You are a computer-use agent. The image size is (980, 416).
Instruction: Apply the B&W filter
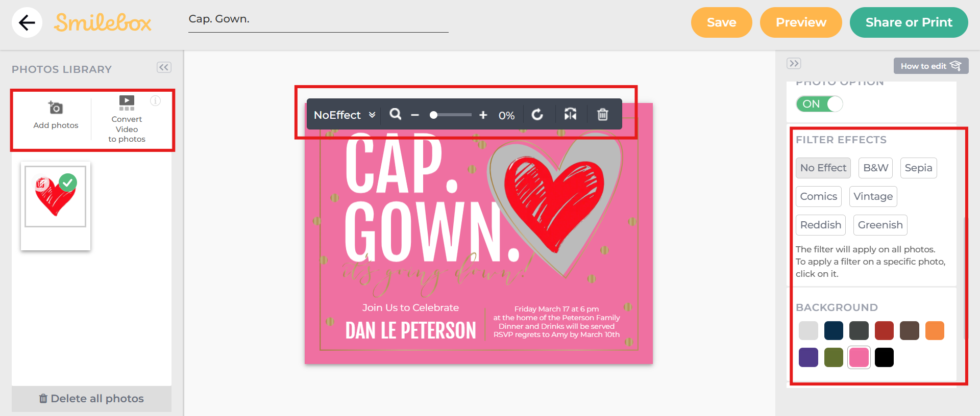coord(875,168)
